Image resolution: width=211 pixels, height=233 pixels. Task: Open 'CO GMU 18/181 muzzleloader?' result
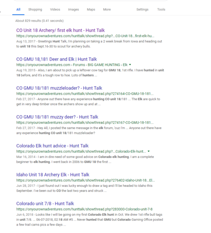(59, 88)
